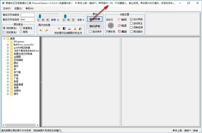Click the 桌面 root folder icon
This screenshot has width=202, height=133.
(x=8, y=38)
